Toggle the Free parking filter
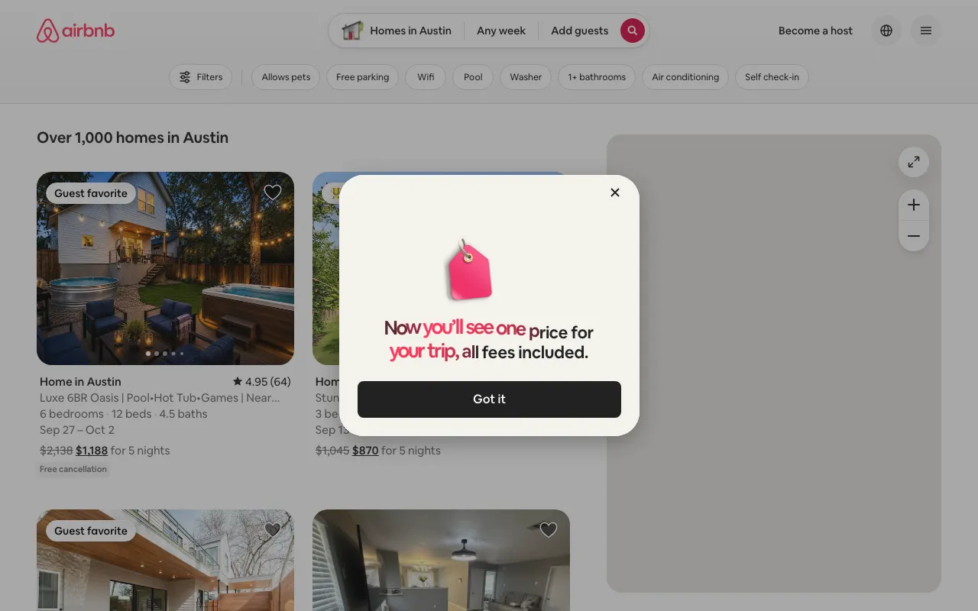This screenshot has width=978, height=611. (362, 77)
